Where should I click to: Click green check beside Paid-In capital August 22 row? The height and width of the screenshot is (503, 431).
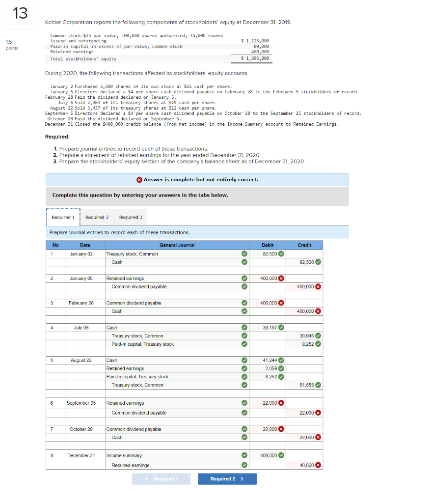(x=244, y=377)
